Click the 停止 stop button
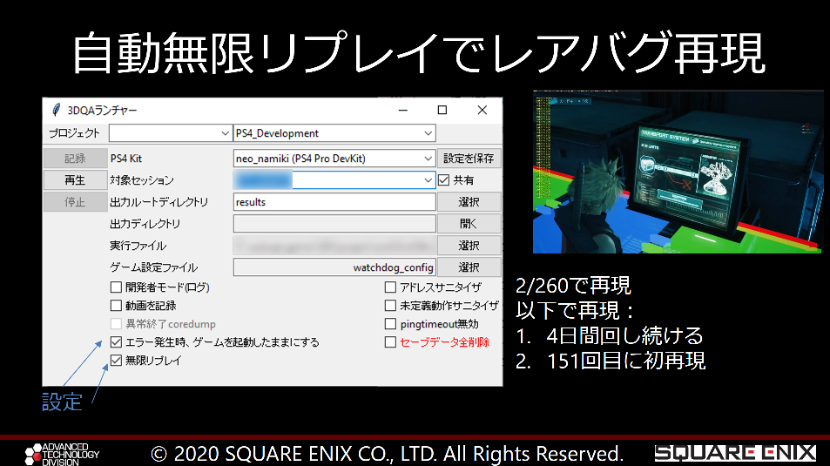The height and width of the screenshot is (466, 830). point(75,202)
